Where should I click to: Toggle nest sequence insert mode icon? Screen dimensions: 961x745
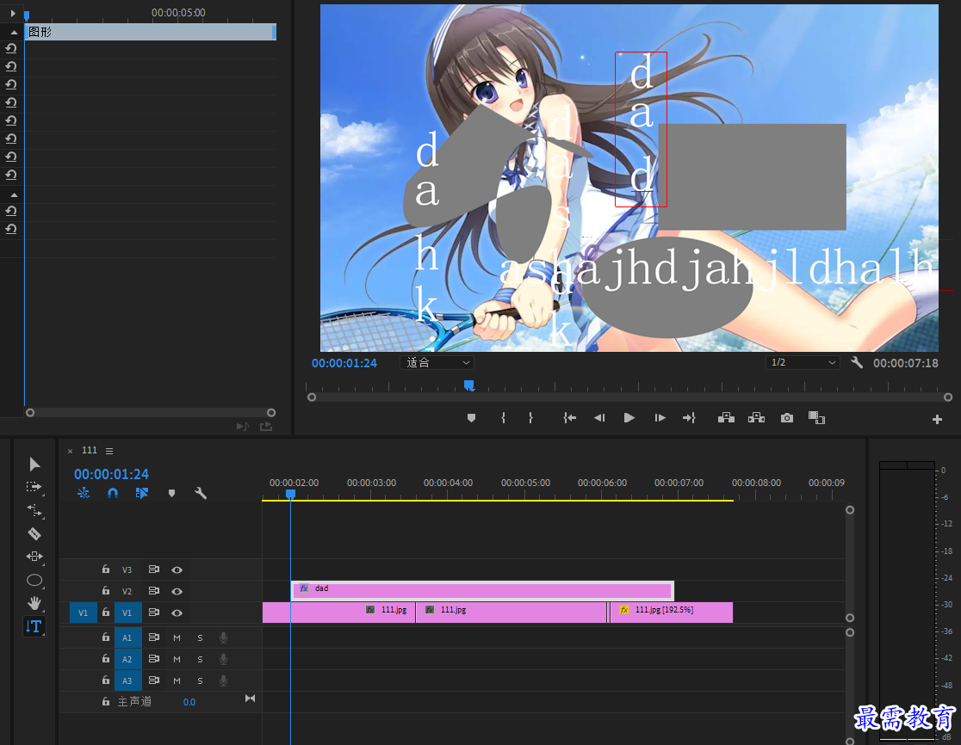click(84, 493)
